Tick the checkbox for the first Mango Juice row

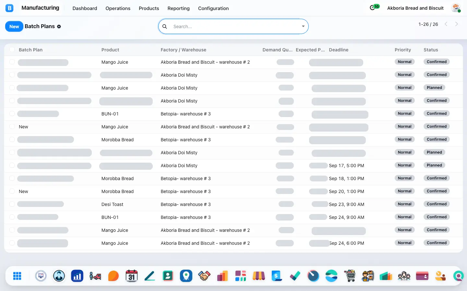click(12, 62)
